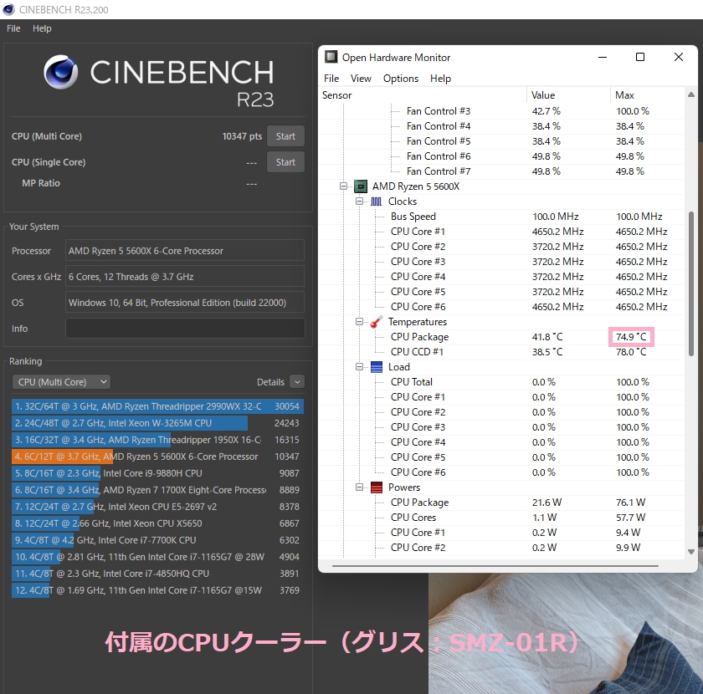Select CPU Package temperature row
Image resolution: width=703 pixels, height=694 pixels.
[x=502, y=337]
